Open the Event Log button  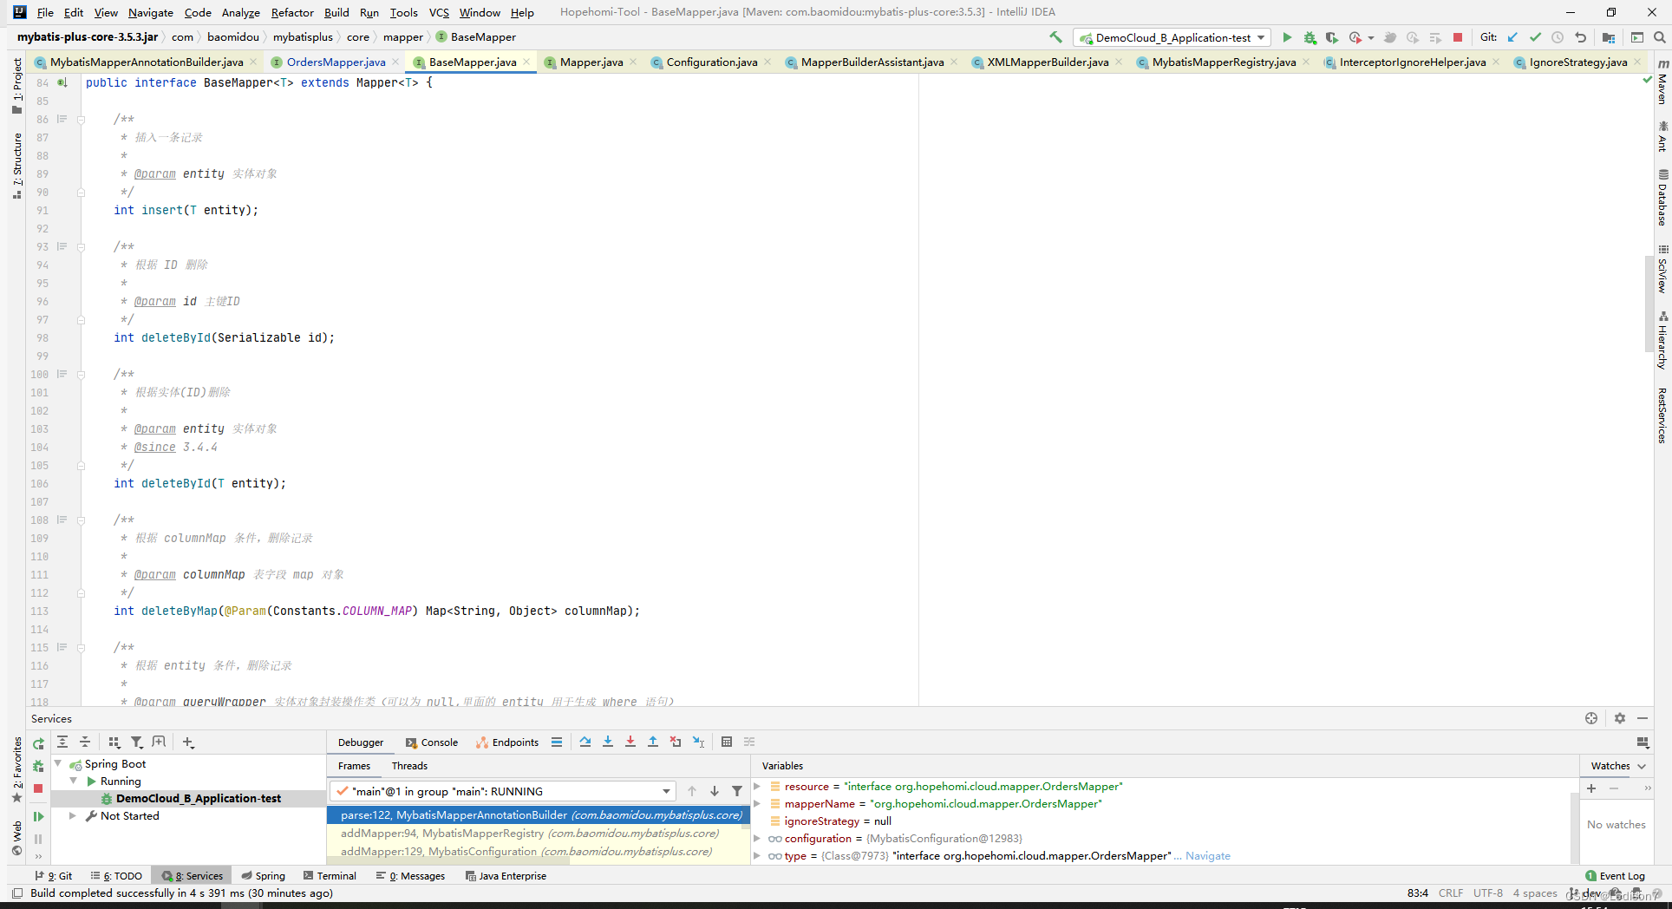[x=1615, y=876]
